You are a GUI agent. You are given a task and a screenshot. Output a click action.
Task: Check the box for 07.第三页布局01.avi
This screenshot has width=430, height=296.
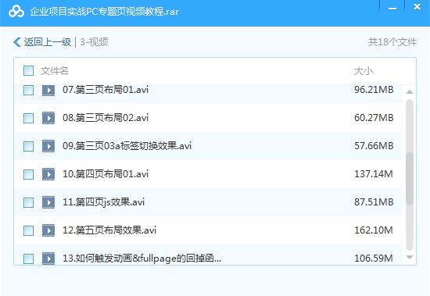[28, 90]
